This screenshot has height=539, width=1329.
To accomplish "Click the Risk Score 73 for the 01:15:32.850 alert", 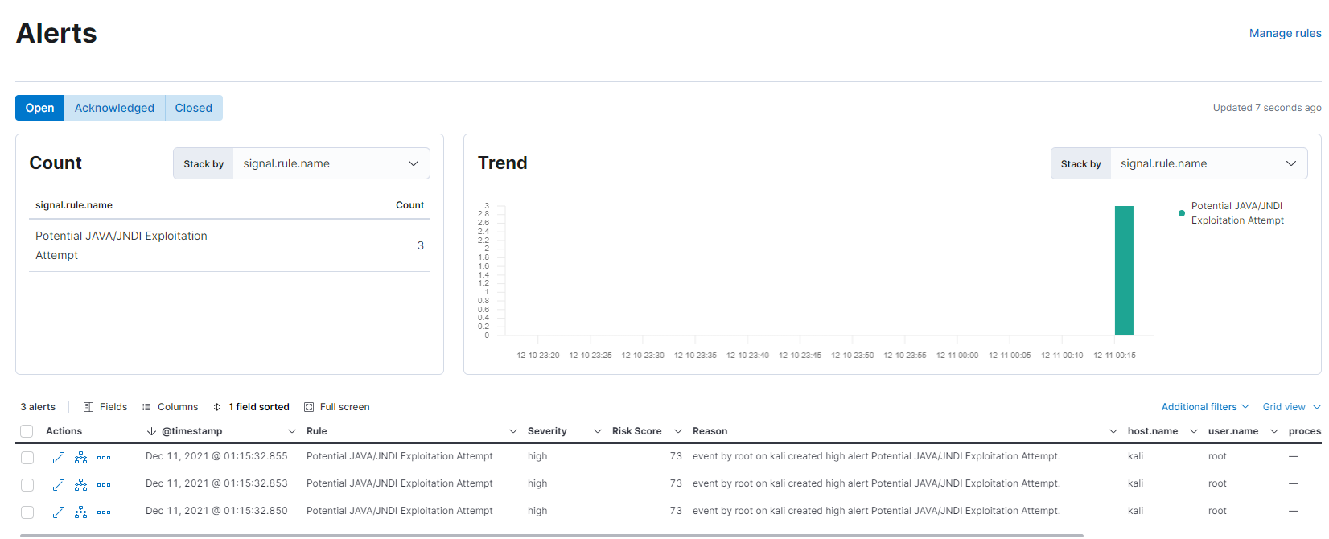I will 676,511.
